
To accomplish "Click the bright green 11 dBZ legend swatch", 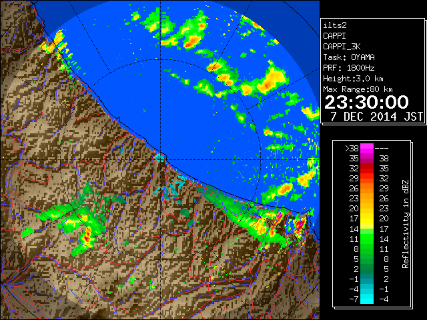I will (367, 239).
